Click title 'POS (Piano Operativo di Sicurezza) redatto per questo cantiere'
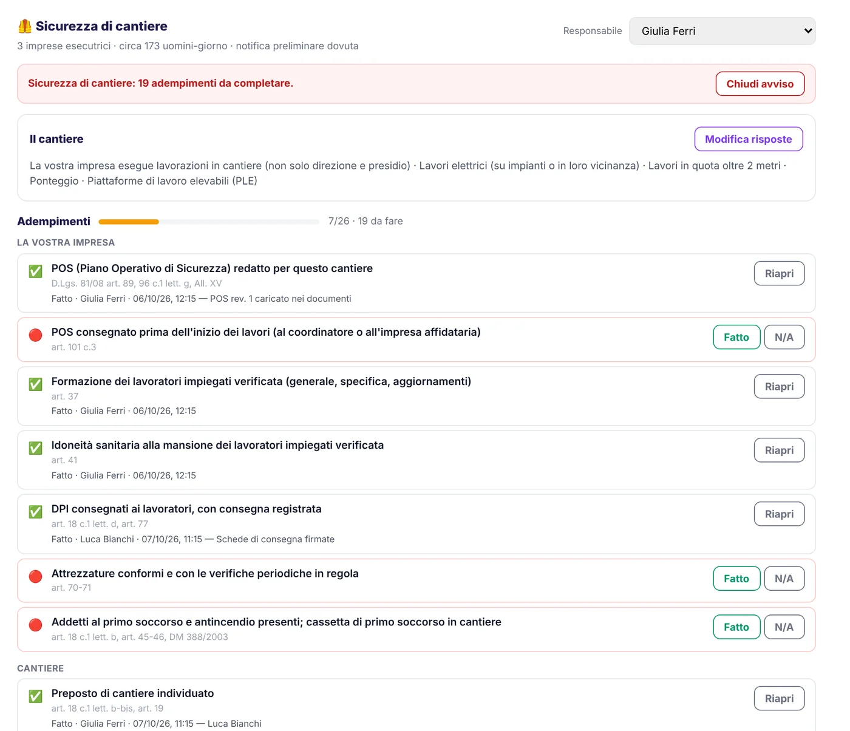 212,268
